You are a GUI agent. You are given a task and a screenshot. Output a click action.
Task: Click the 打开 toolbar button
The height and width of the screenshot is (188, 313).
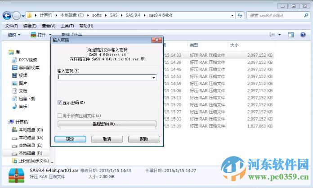[38, 35]
